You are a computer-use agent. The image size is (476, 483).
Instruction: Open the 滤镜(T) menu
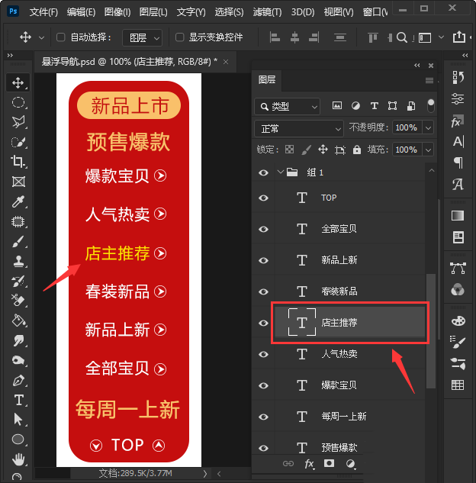(267, 12)
